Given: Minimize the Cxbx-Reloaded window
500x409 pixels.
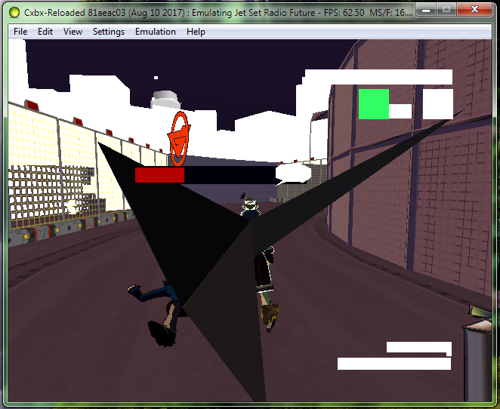Looking at the screenshot, I should click(426, 10).
